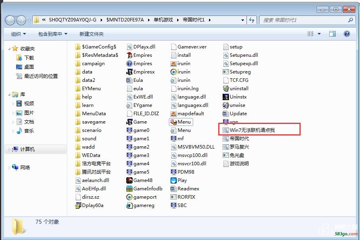Open 最近访问的位置 in favorites
The image size is (360, 240).
click(x=37, y=76)
